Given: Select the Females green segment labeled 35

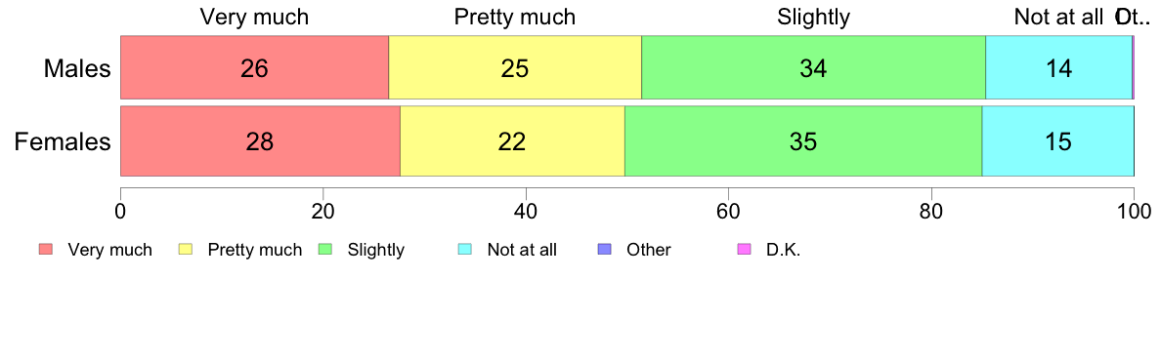Looking at the screenshot, I should pos(803,141).
